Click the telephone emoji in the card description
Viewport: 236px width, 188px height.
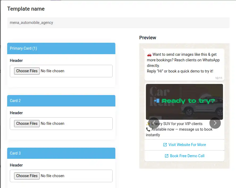(148, 129)
